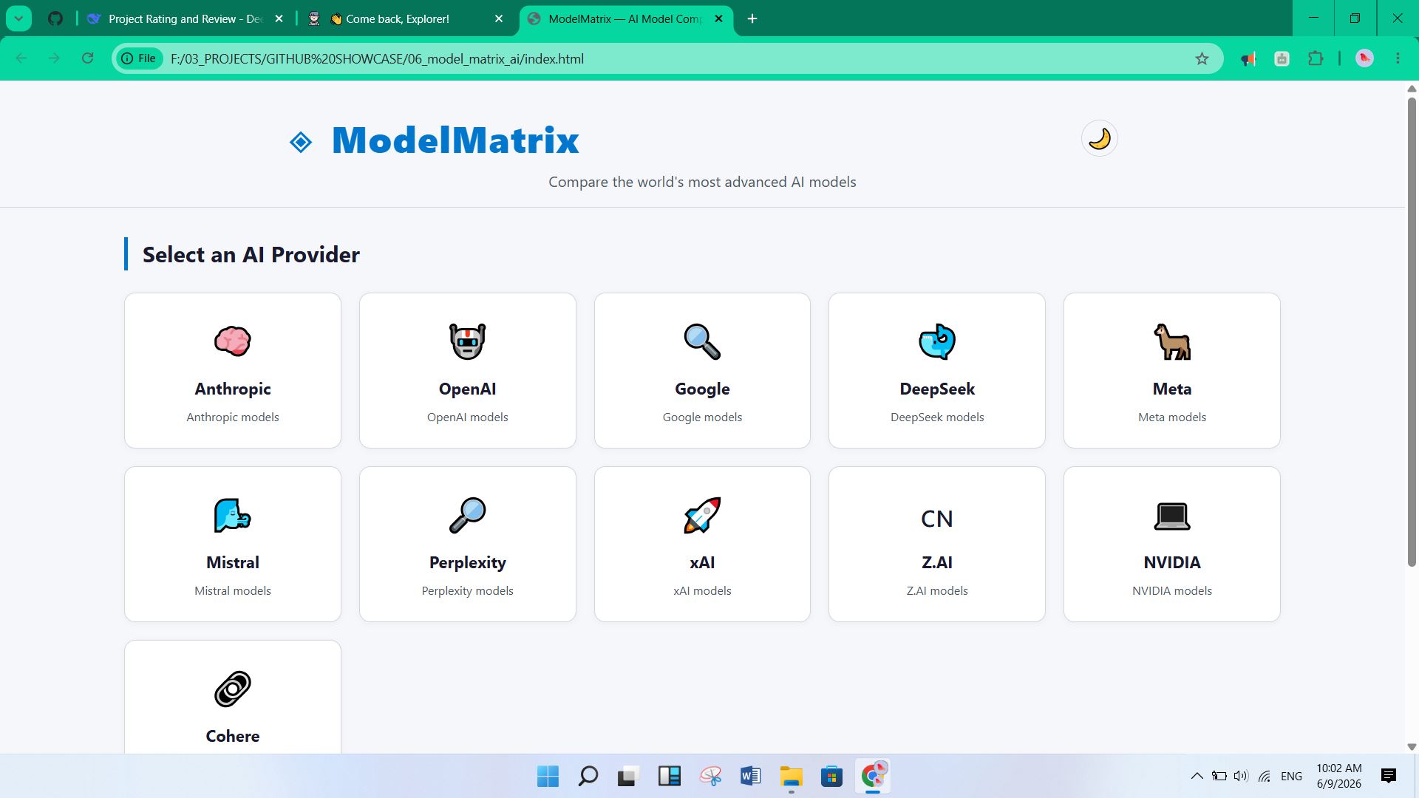The image size is (1419, 798).
Task: Click the ModelMatrix diamond logo
Action: click(301, 142)
